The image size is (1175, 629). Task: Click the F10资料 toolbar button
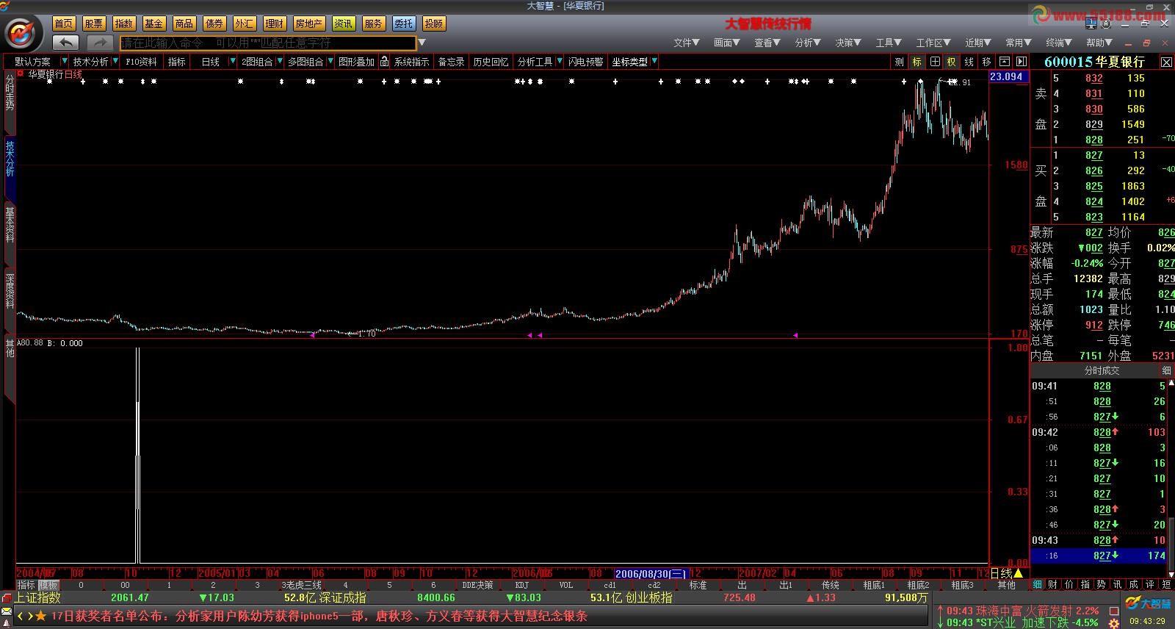(x=141, y=62)
